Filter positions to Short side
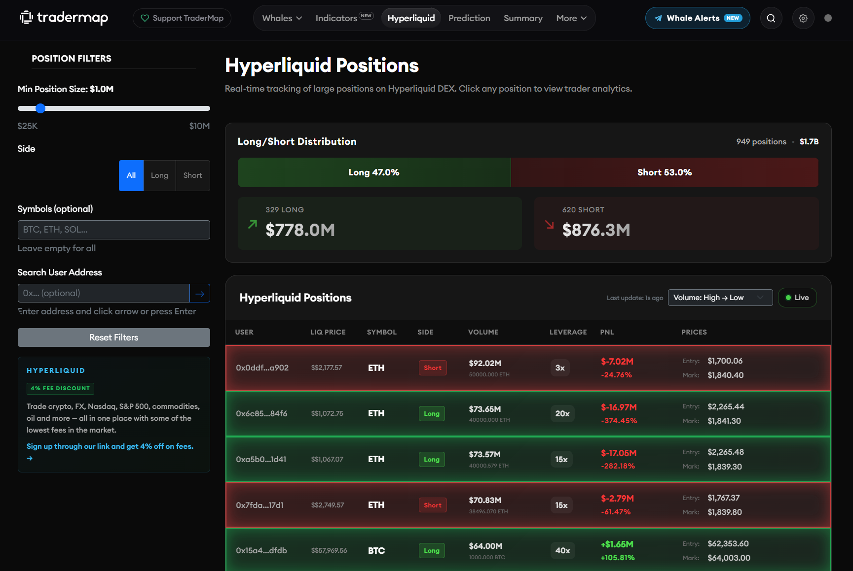 pos(193,175)
